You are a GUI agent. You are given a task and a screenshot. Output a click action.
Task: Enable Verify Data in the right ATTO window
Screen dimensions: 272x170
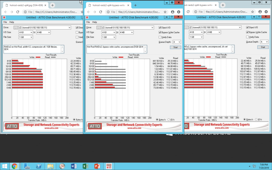pos(247,37)
